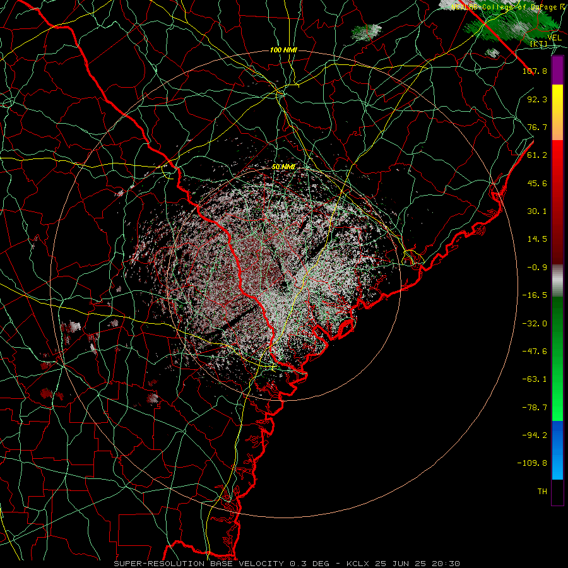Pick the gray segment near -0.9
This screenshot has height=568, width=568.
point(557,279)
